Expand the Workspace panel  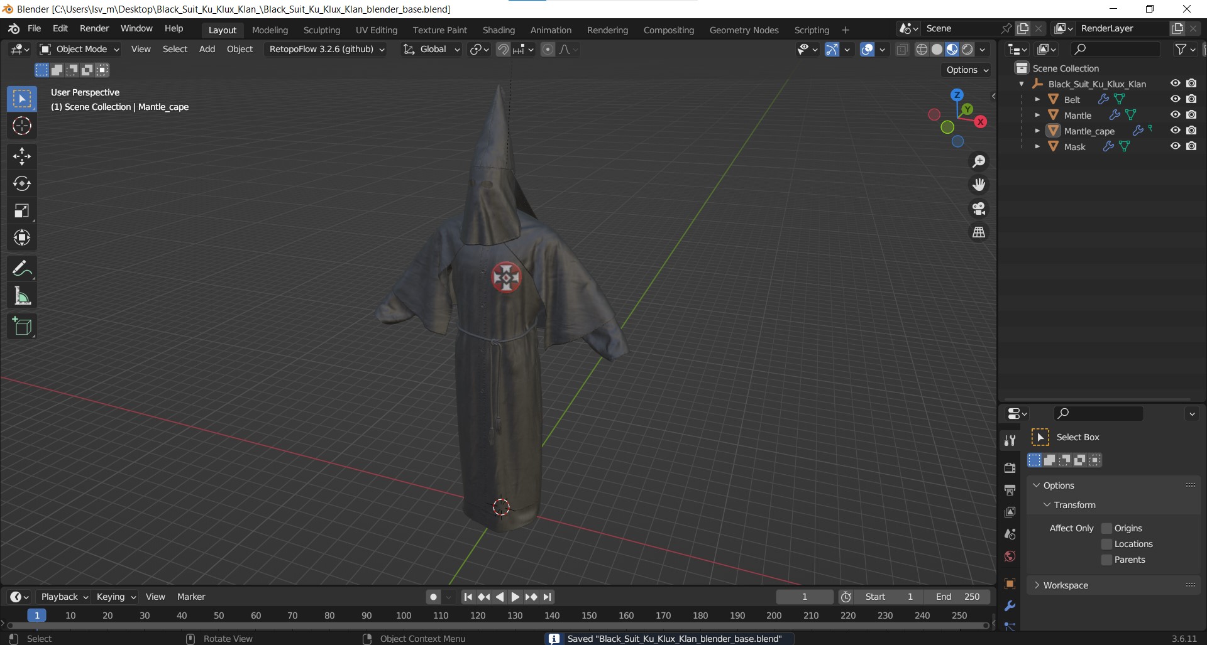click(1037, 585)
